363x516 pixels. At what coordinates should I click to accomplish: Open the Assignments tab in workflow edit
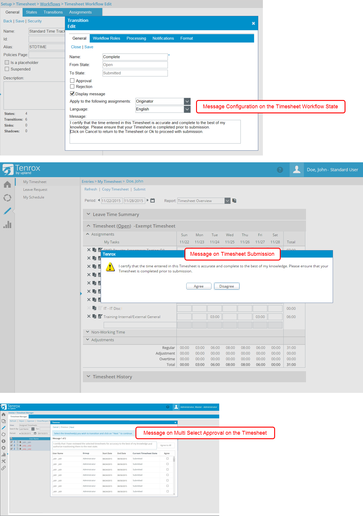pos(81,12)
